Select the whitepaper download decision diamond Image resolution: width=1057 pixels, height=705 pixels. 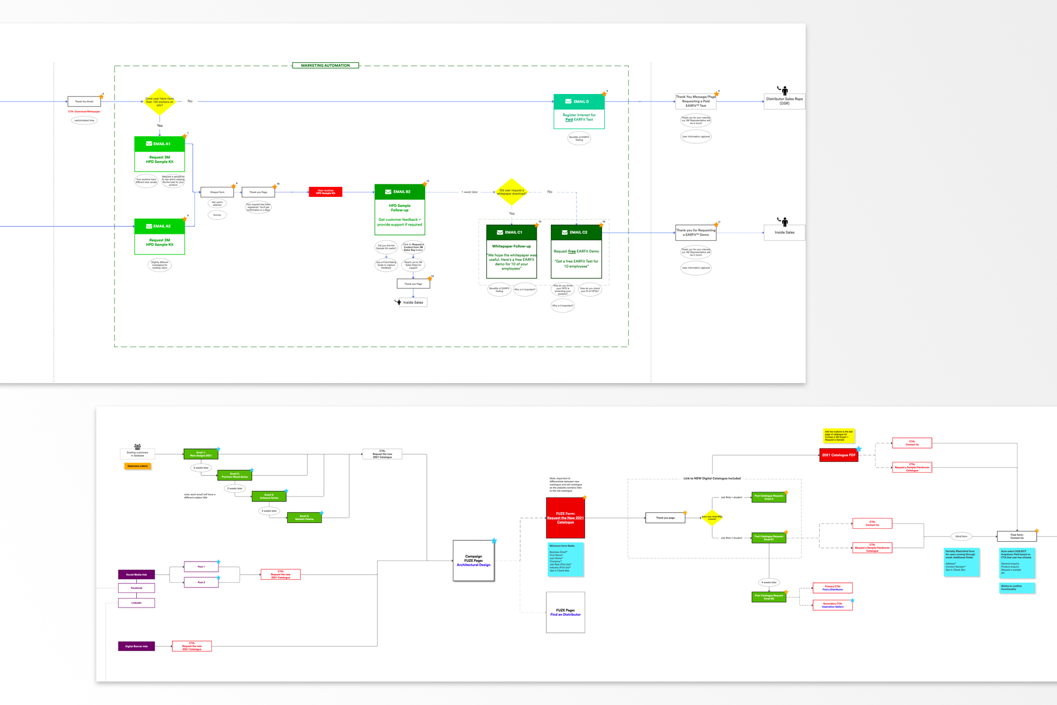pos(511,192)
